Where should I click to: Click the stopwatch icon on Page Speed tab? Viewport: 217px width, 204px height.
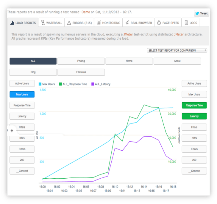tap(159, 23)
